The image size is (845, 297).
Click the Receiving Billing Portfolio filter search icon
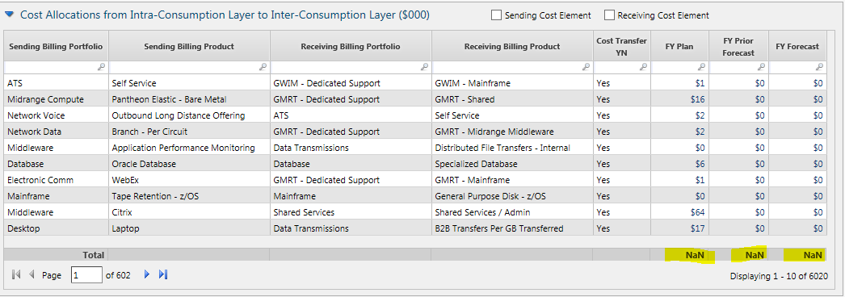click(x=425, y=67)
